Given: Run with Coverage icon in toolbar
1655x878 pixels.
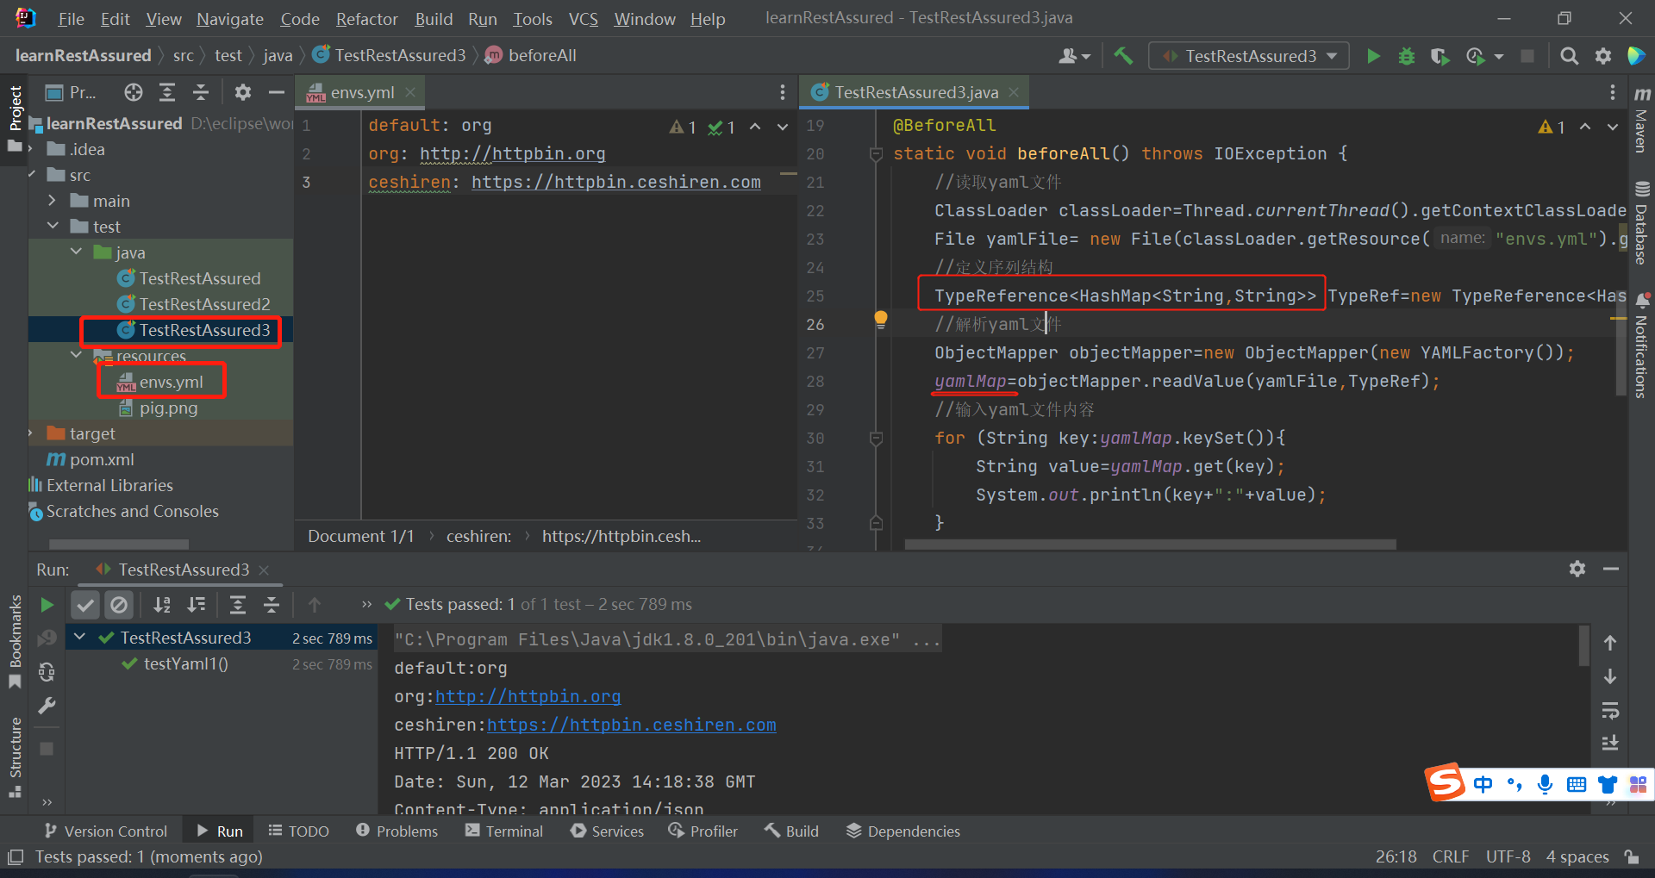Looking at the screenshot, I should (1440, 56).
